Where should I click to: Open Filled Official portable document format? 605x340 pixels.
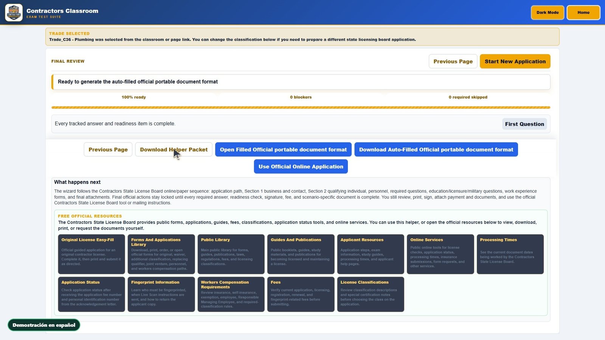point(283,150)
